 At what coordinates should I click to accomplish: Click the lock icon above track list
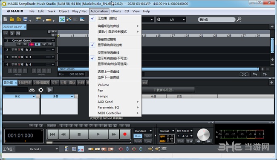(x=49, y=32)
